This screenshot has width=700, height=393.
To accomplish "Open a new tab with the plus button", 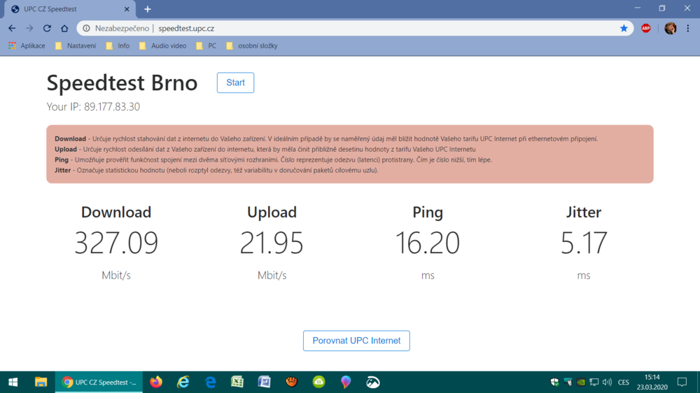I will point(148,9).
